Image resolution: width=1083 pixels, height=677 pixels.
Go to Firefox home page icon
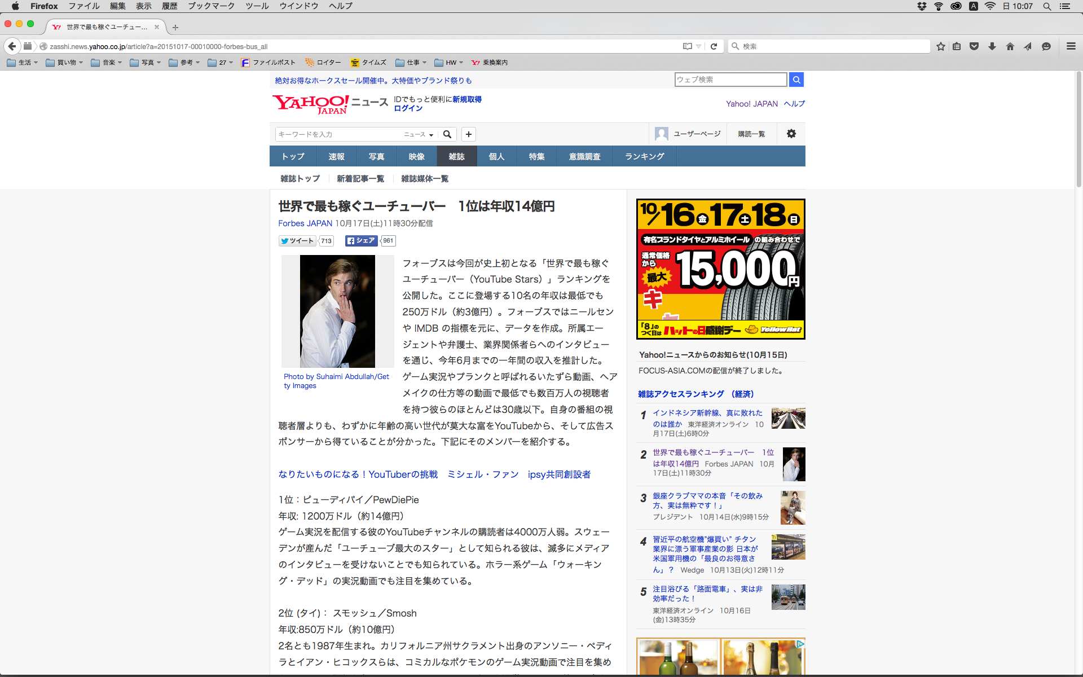click(x=1010, y=46)
